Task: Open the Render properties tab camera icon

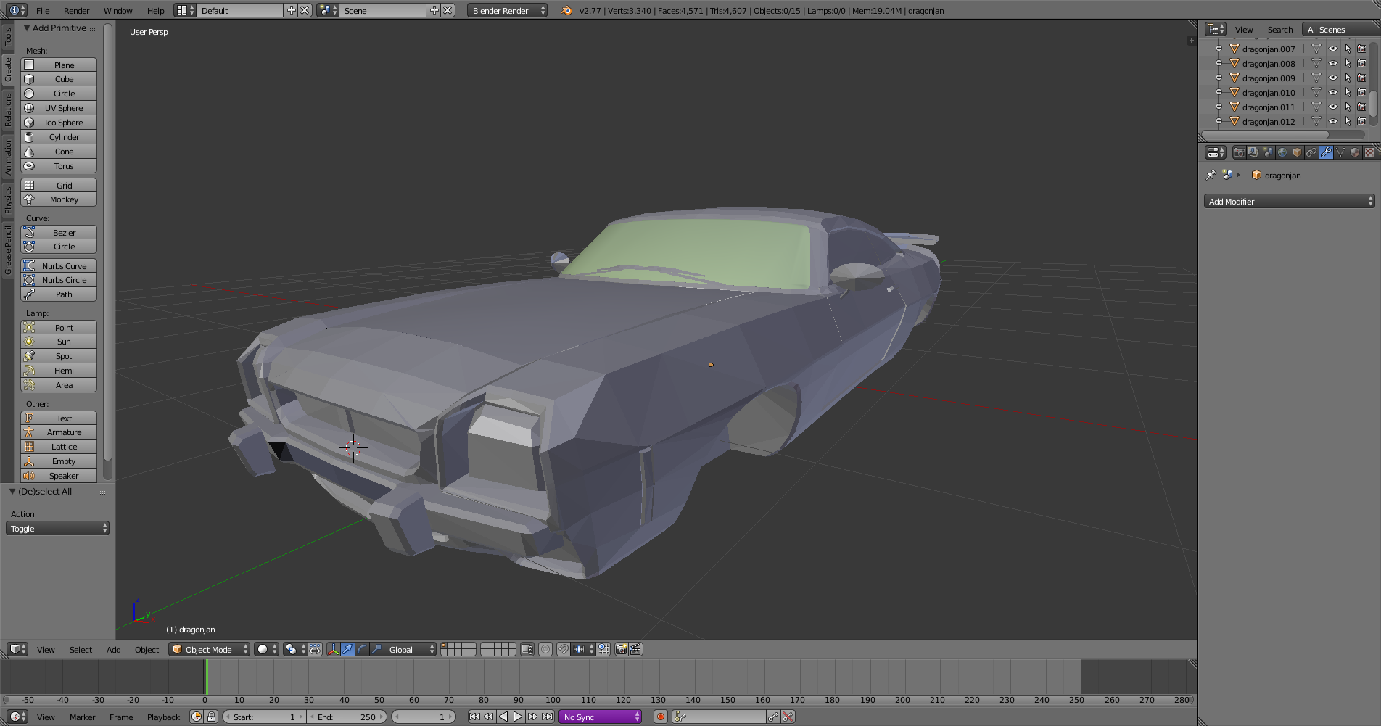Action: click(x=1239, y=152)
